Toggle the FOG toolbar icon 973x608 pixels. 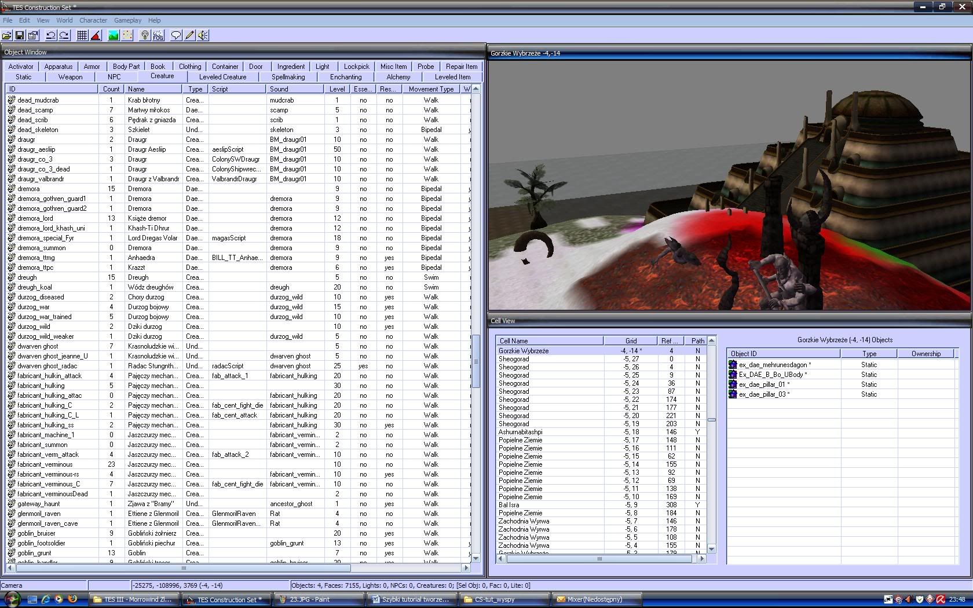158,35
